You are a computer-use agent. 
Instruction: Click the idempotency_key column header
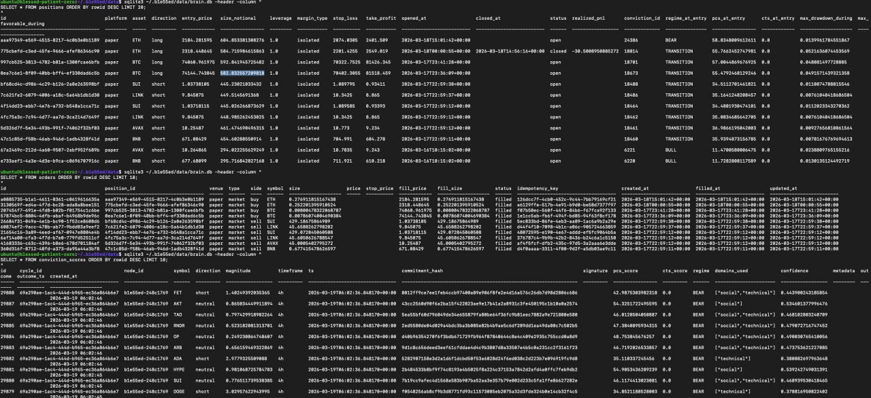[538, 188]
